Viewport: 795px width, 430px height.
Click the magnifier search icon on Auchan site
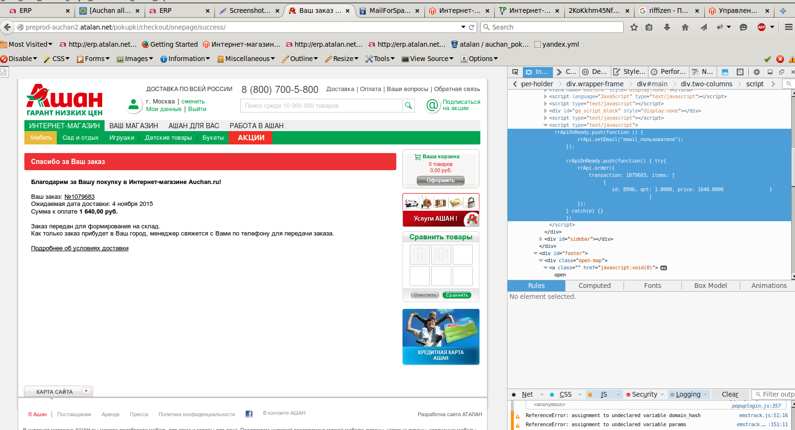[x=408, y=105]
